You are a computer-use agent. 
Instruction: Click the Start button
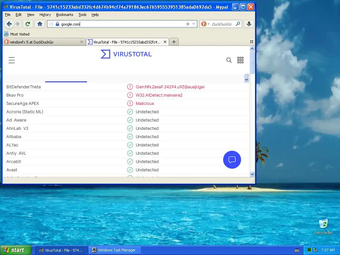point(16,250)
